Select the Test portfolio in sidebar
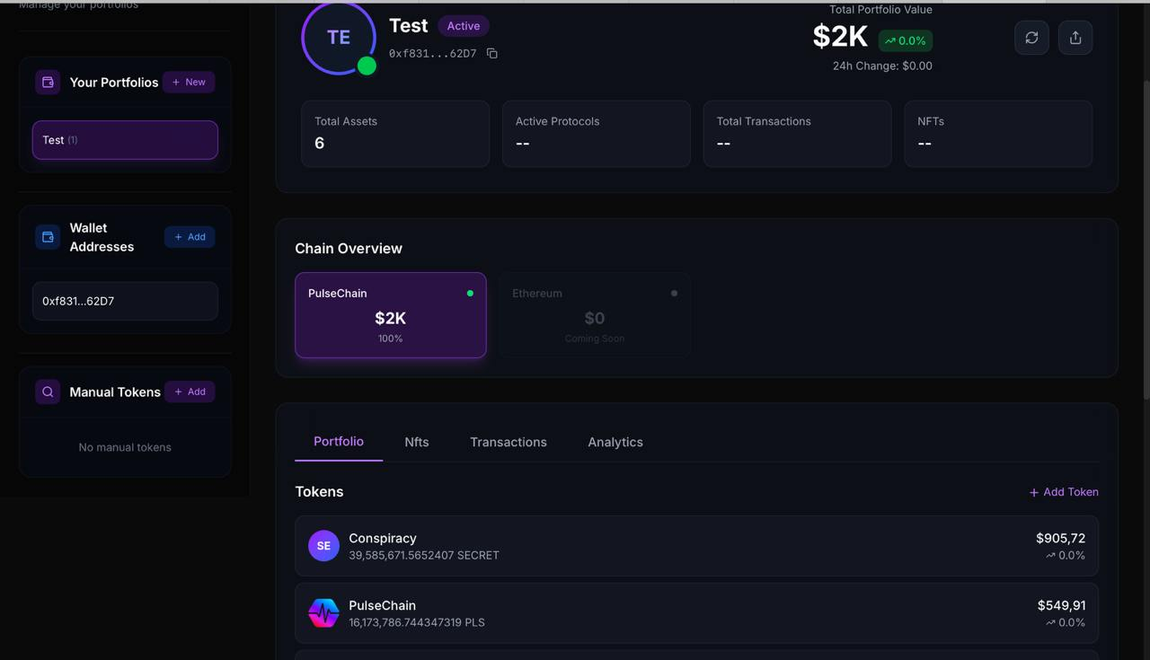1150x660 pixels. (x=125, y=140)
